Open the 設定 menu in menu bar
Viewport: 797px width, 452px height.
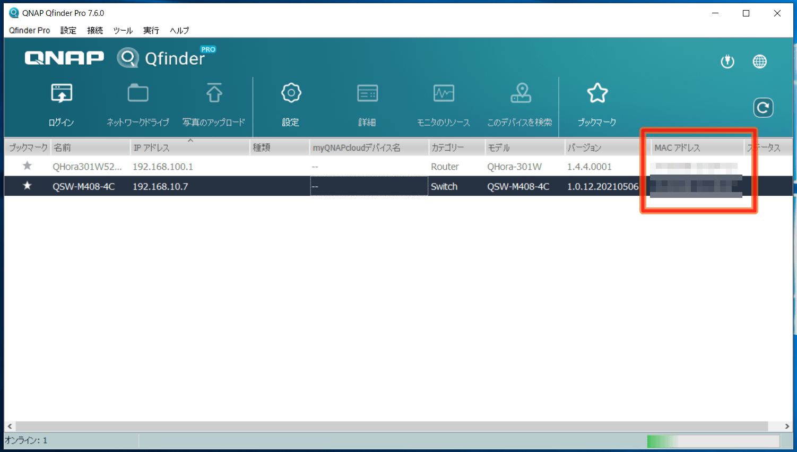click(68, 30)
